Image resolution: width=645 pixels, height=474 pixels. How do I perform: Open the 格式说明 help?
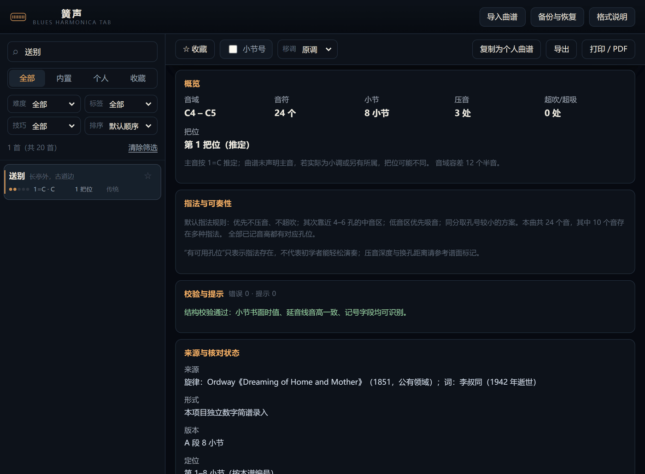coord(612,17)
